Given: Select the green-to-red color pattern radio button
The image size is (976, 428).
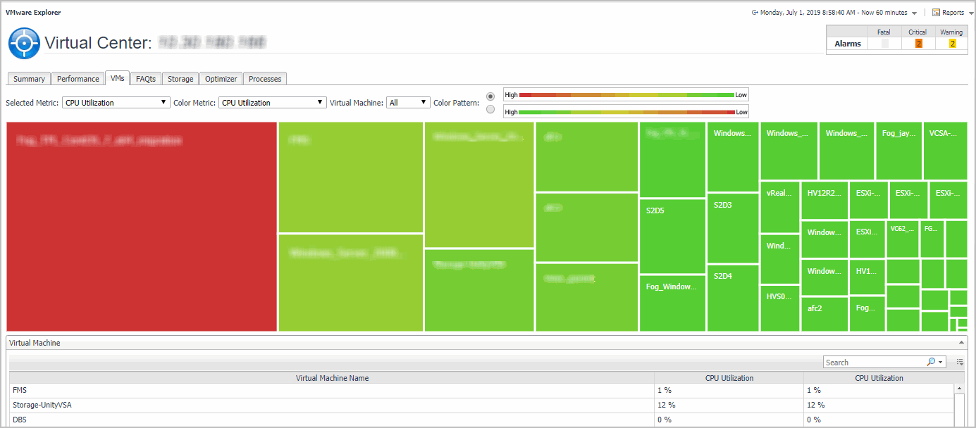Looking at the screenshot, I should [x=490, y=110].
